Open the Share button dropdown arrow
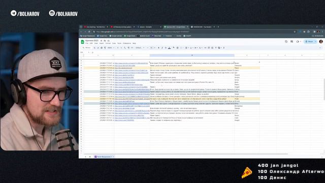Image resolution: width=325 pixels, height=183 pixels. tap(316, 42)
